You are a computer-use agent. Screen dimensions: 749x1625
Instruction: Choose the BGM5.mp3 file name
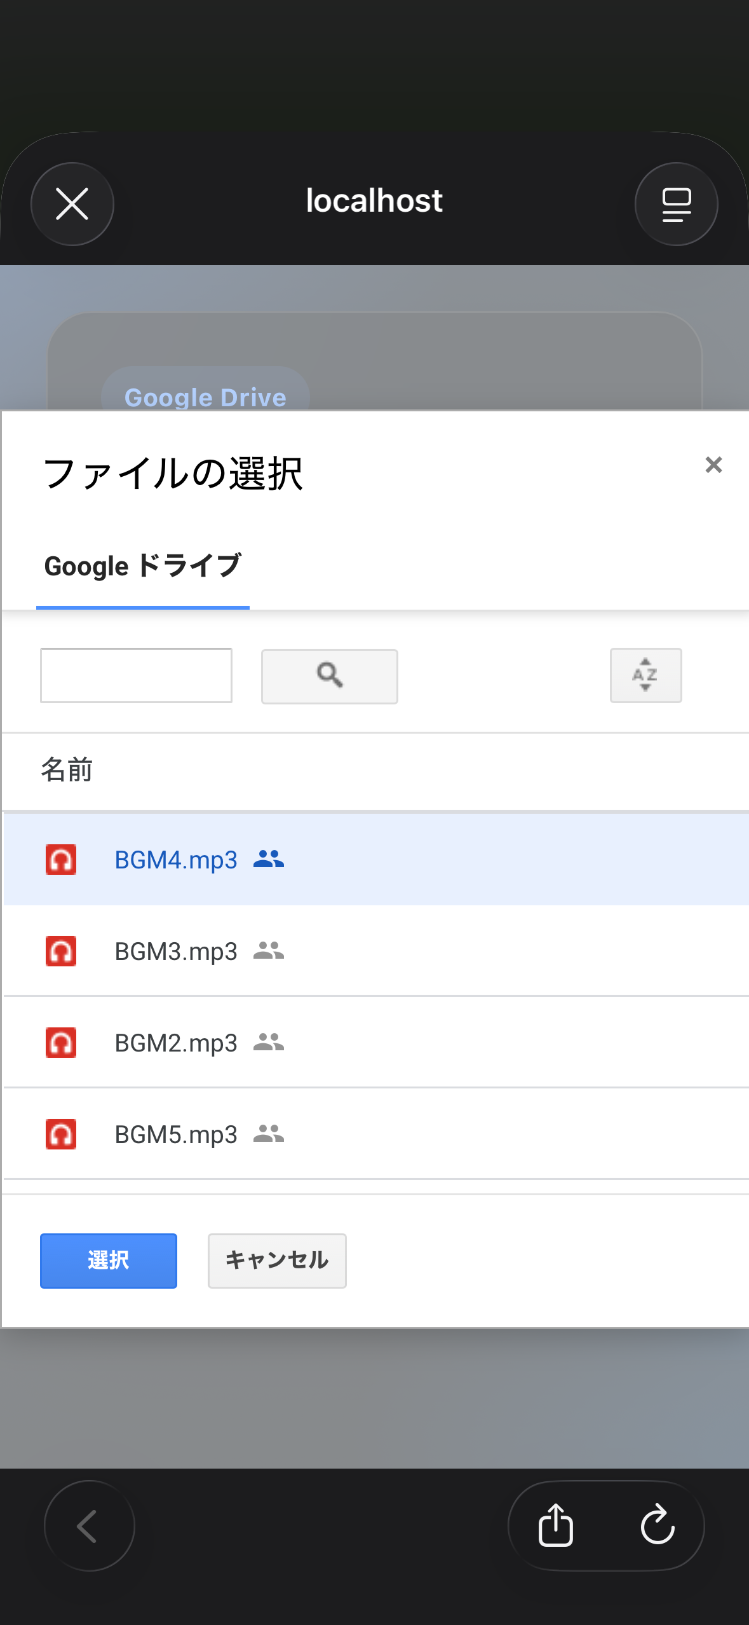(176, 1135)
